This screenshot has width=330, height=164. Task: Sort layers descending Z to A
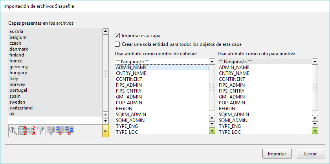click(31, 131)
